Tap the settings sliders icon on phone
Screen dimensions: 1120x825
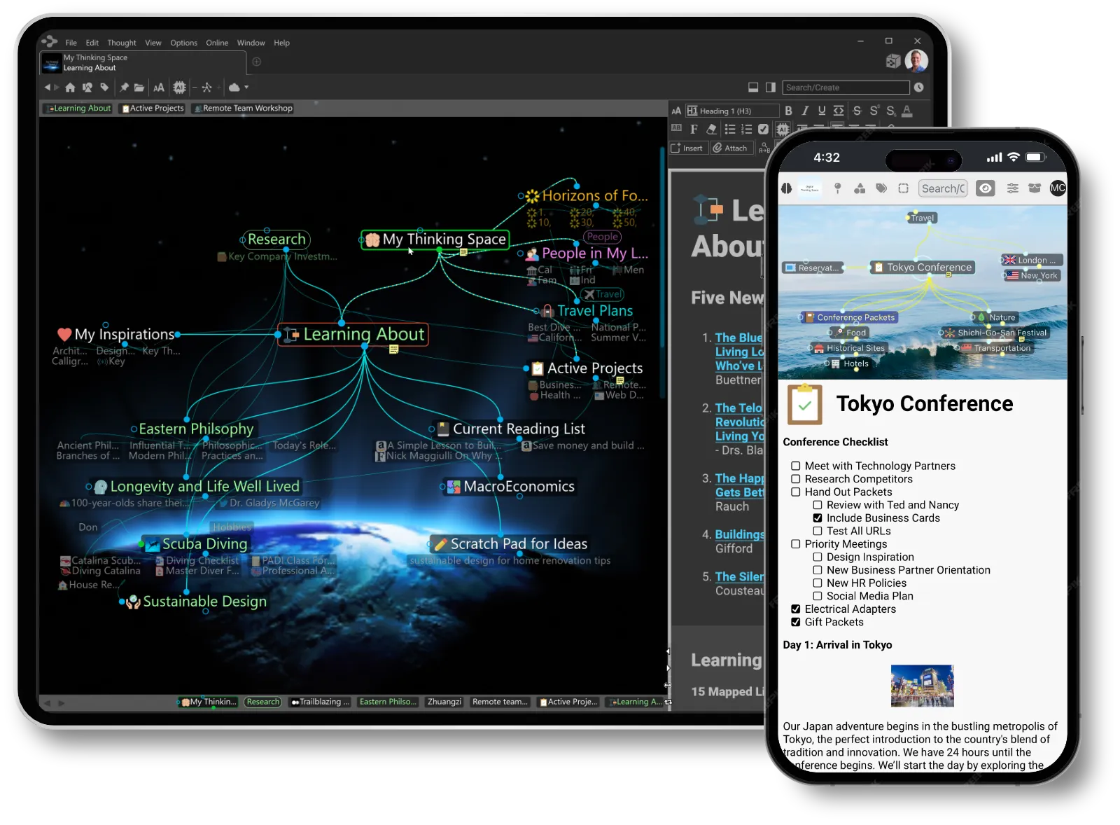coord(1012,188)
